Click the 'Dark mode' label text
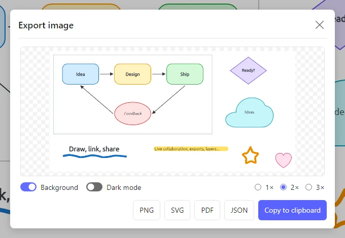345x238 pixels. (124, 187)
